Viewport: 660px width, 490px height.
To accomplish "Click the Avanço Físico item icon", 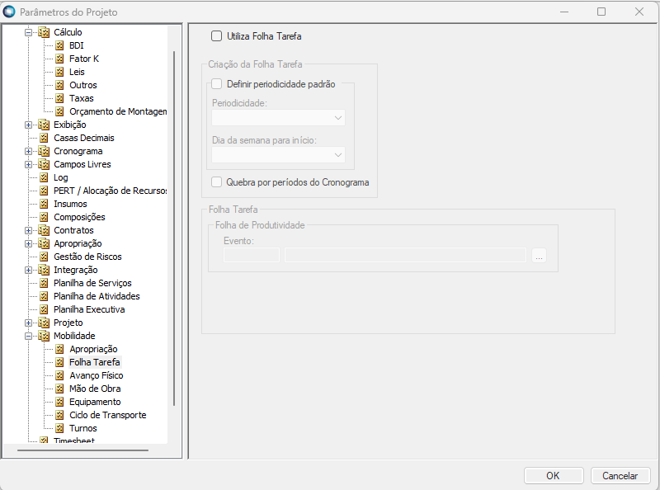I will coord(59,375).
